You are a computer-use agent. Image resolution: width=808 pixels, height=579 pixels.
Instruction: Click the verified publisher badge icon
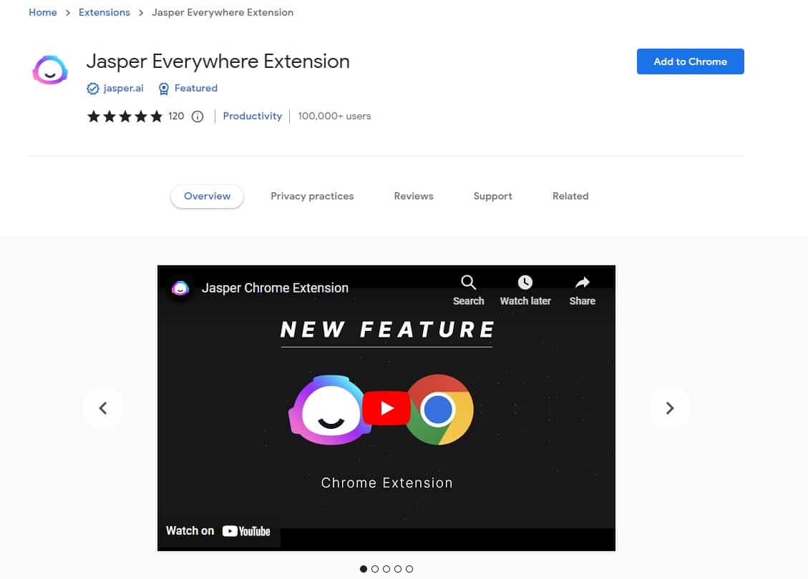pyautogui.click(x=93, y=89)
